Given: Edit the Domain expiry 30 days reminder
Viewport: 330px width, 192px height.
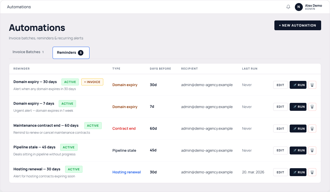Looking at the screenshot, I should (280, 85).
